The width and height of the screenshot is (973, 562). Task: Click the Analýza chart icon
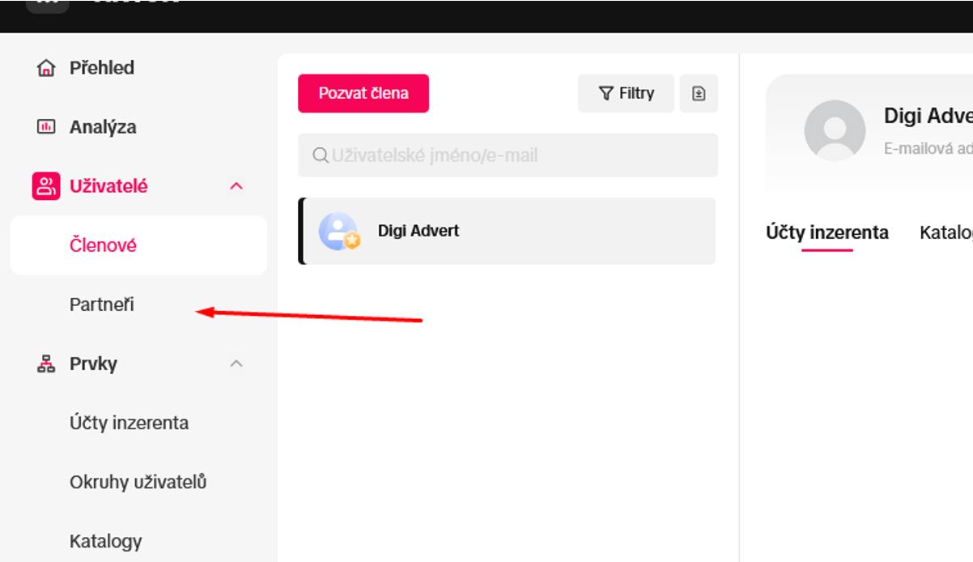coord(46,127)
